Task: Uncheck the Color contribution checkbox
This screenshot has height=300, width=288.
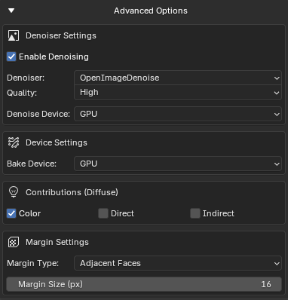Action: (11, 213)
